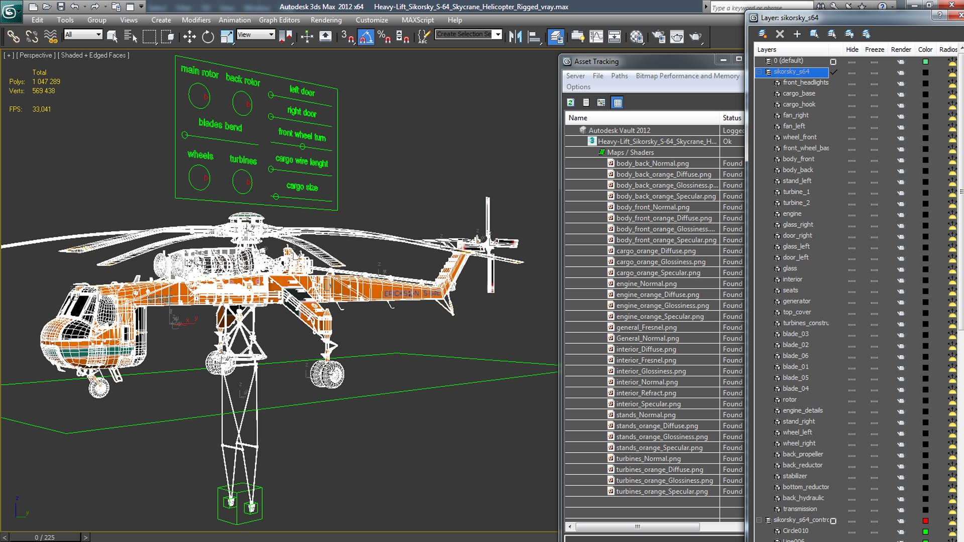964x542 pixels.
Task: Activate the Select Object tool
Action: [112, 36]
